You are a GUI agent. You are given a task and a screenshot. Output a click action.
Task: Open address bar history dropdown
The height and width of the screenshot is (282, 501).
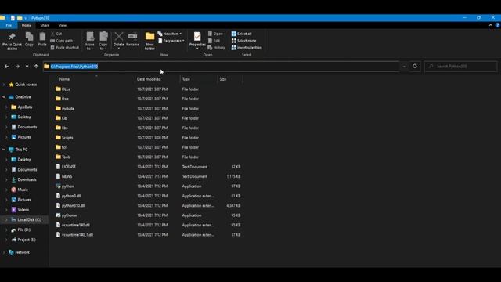click(404, 66)
